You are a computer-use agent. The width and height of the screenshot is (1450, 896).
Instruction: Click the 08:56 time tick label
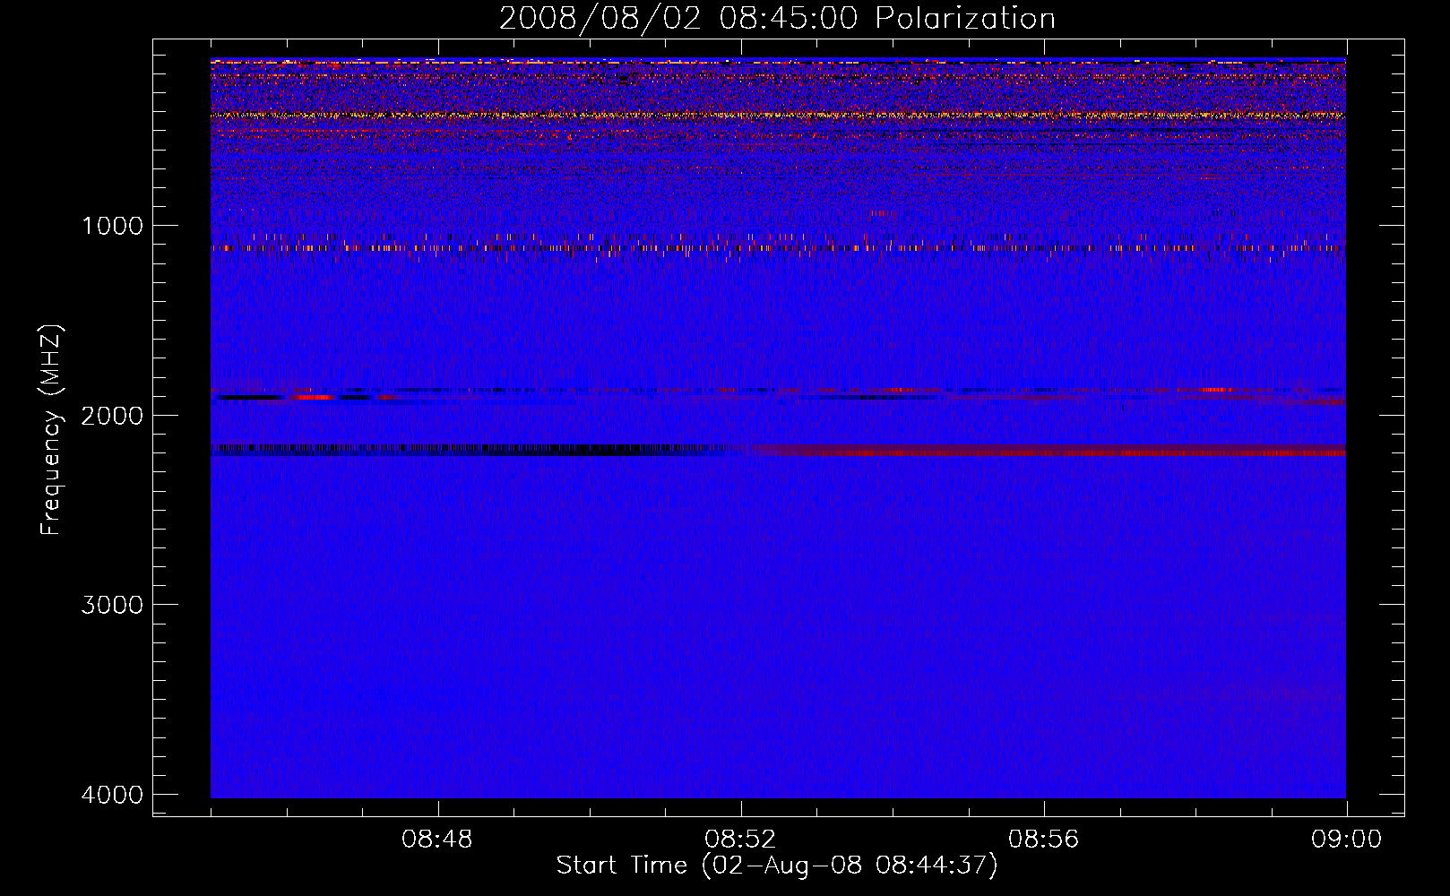(1043, 840)
